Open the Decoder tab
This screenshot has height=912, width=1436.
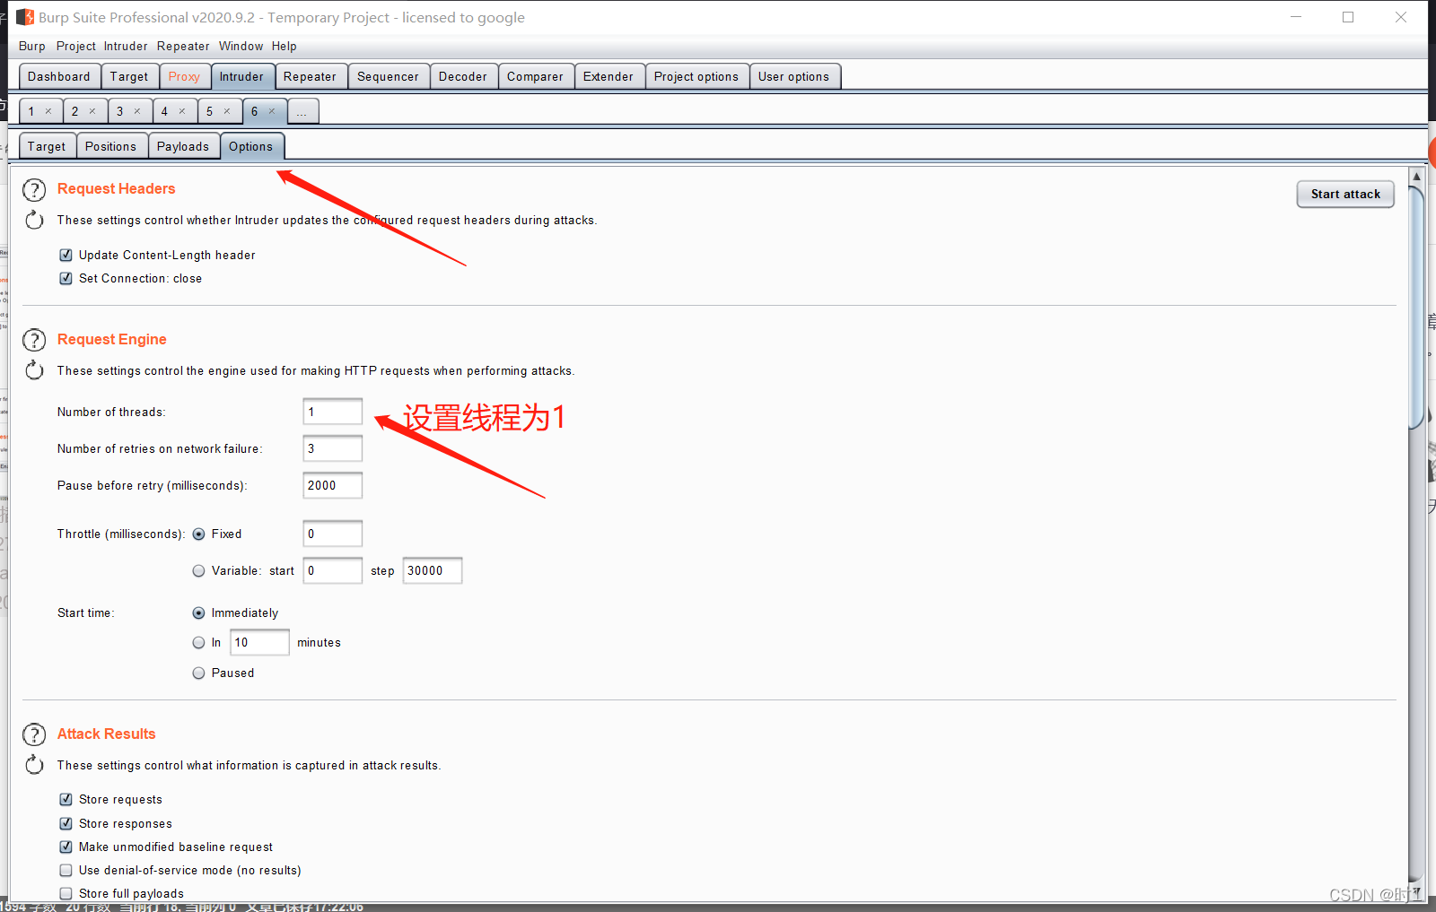click(463, 76)
